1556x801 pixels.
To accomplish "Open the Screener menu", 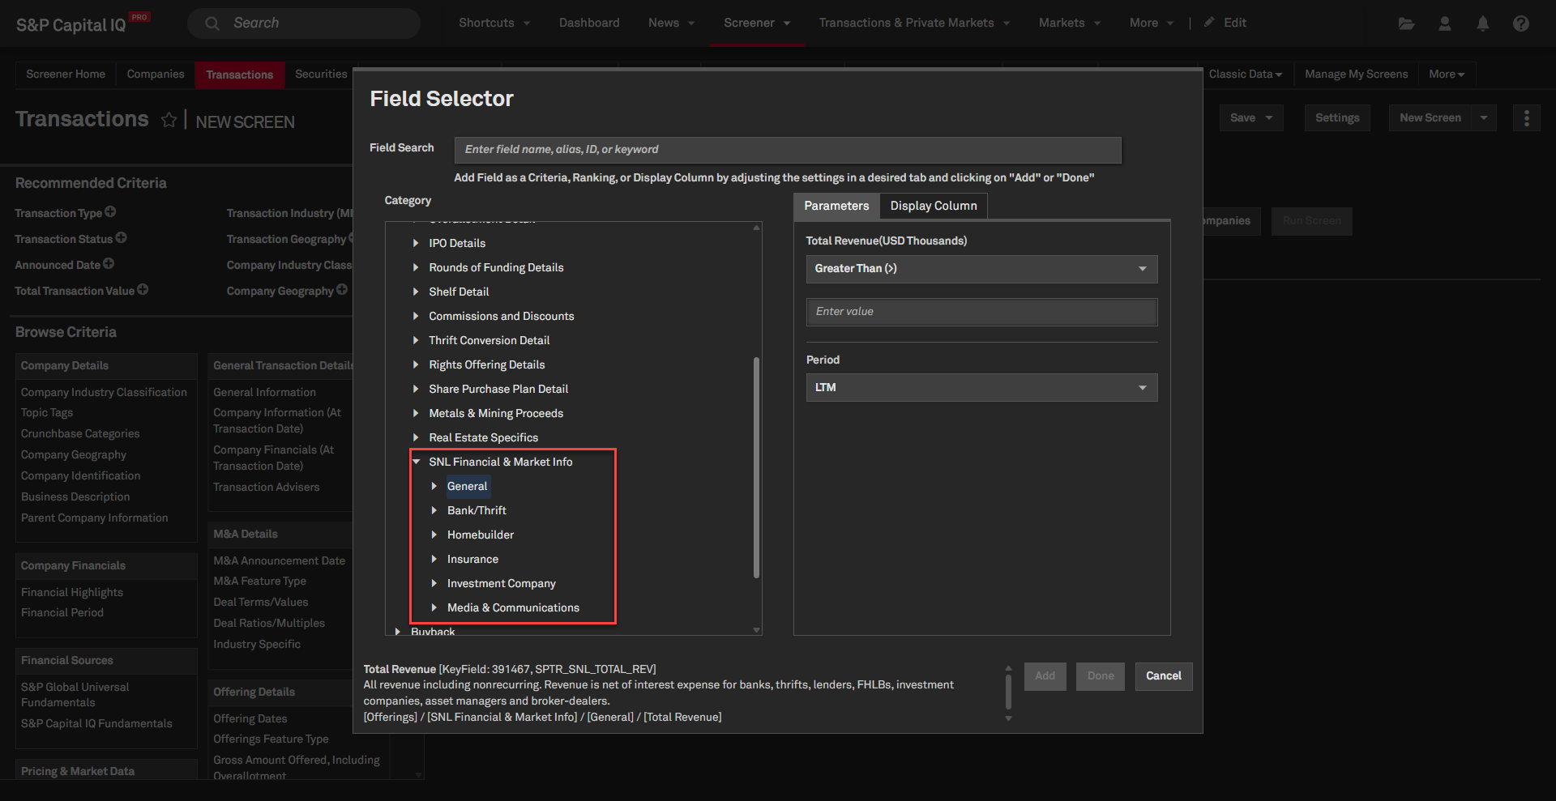I will coord(757,23).
